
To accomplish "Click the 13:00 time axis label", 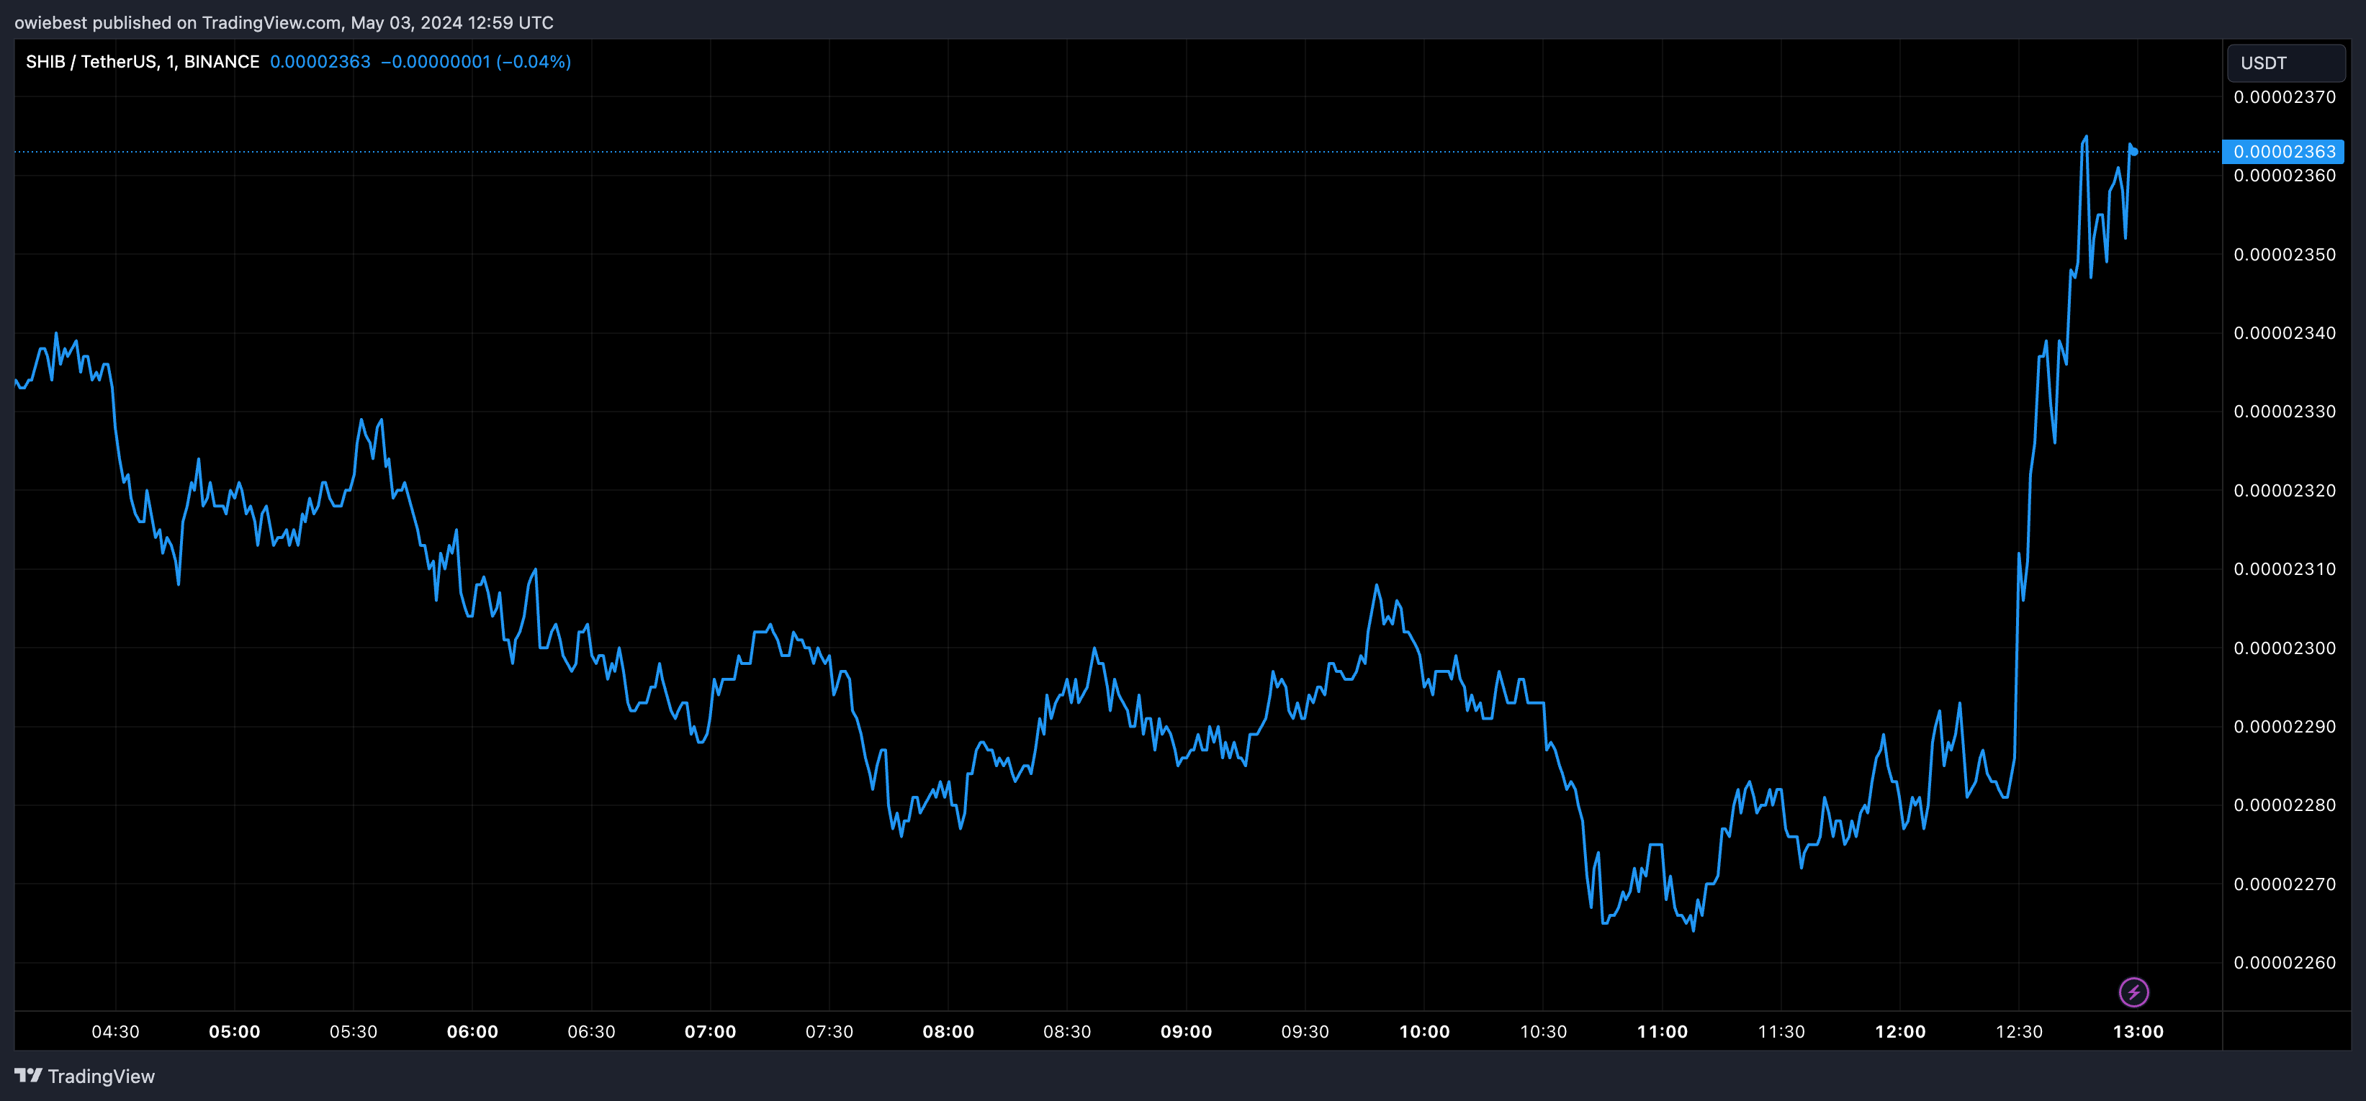I will [x=2137, y=1031].
